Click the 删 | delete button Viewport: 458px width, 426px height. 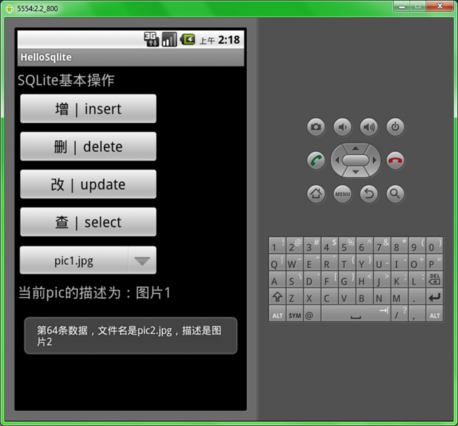point(88,146)
